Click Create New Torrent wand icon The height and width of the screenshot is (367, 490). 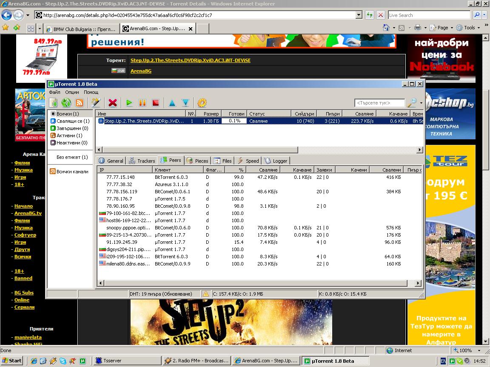pyautogui.click(x=96, y=103)
